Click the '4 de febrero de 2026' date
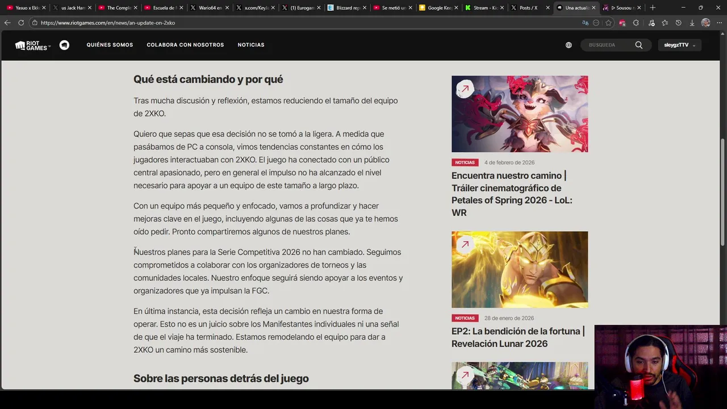 pyautogui.click(x=509, y=162)
